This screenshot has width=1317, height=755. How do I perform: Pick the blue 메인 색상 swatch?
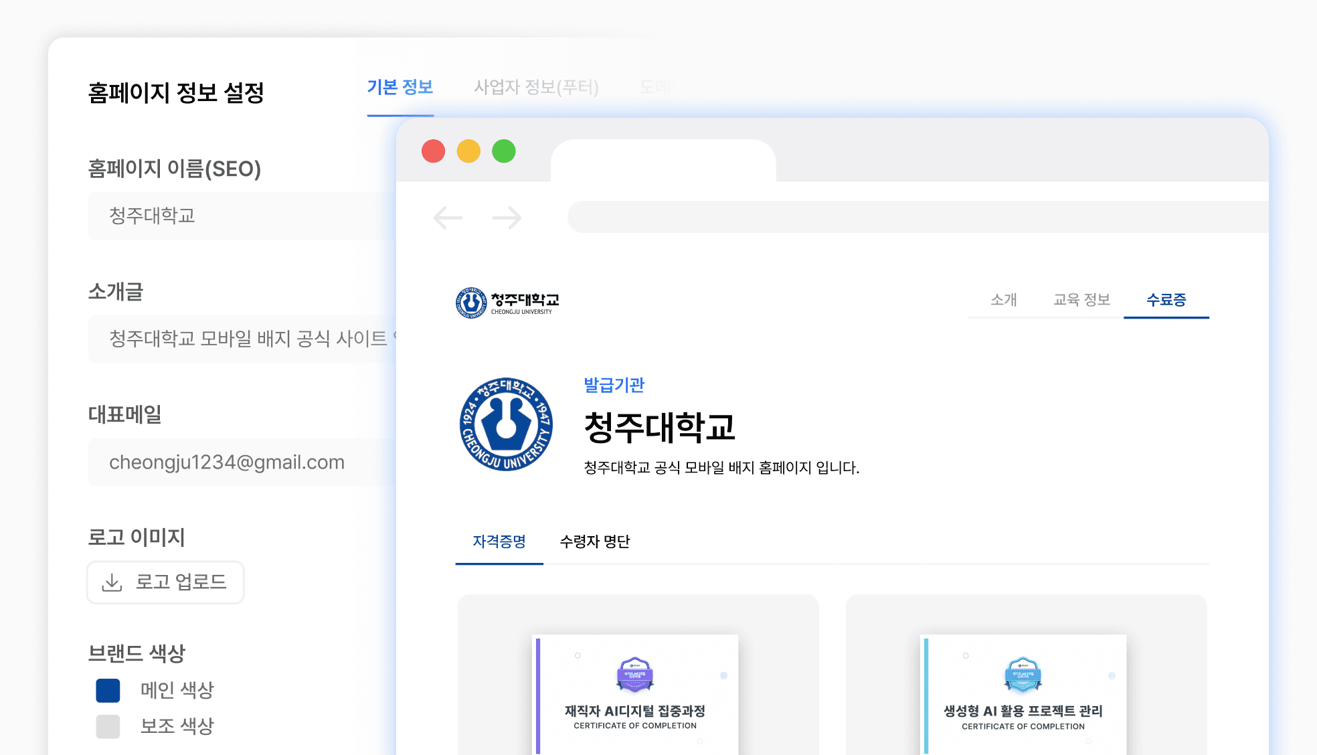coord(108,690)
